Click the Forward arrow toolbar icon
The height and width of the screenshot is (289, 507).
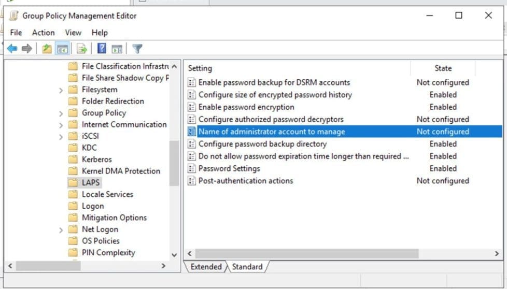pyautogui.click(x=26, y=49)
